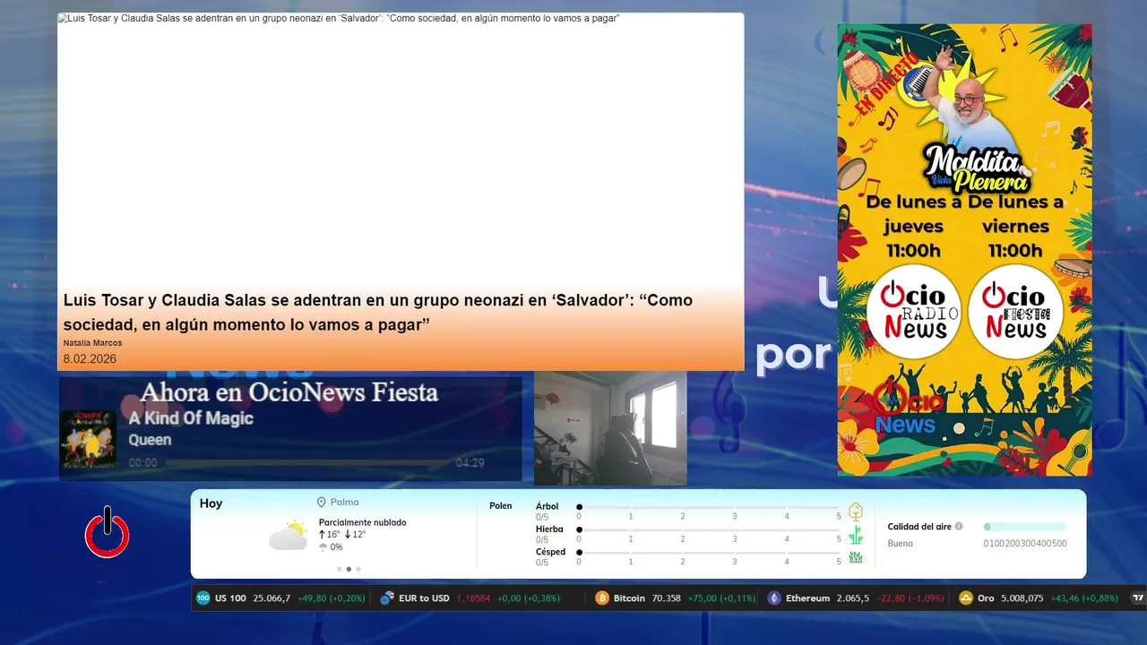Click the Césped pollen level slider
Image resolution: width=1147 pixels, height=645 pixels.
[710, 553]
